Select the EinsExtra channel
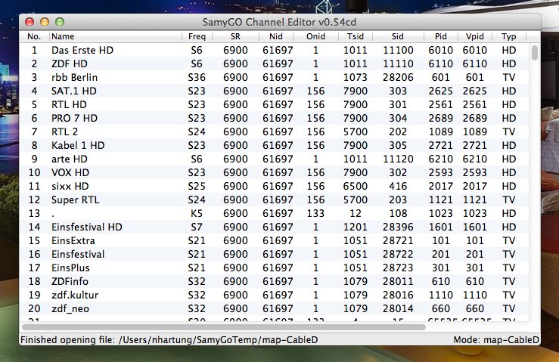 click(73, 240)
